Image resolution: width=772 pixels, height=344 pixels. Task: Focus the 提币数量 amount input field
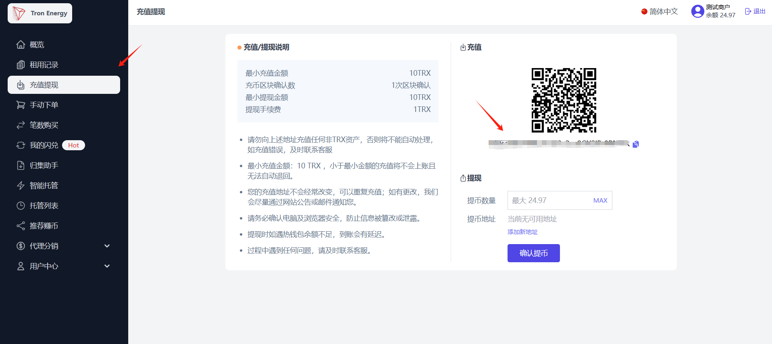click(x=560, y=201)
